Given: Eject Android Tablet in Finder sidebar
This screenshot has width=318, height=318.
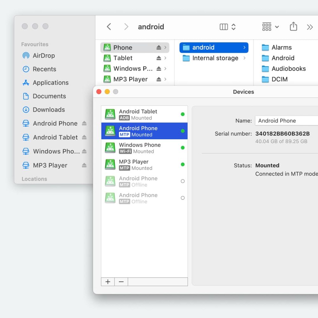Looking at the screenshot, I should [84, 137].
